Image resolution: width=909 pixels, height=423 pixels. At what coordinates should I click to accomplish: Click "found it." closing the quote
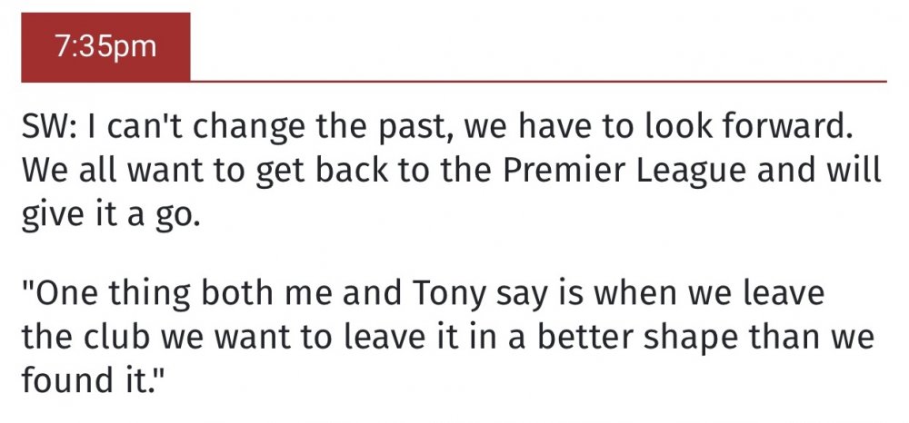point(94,381)
